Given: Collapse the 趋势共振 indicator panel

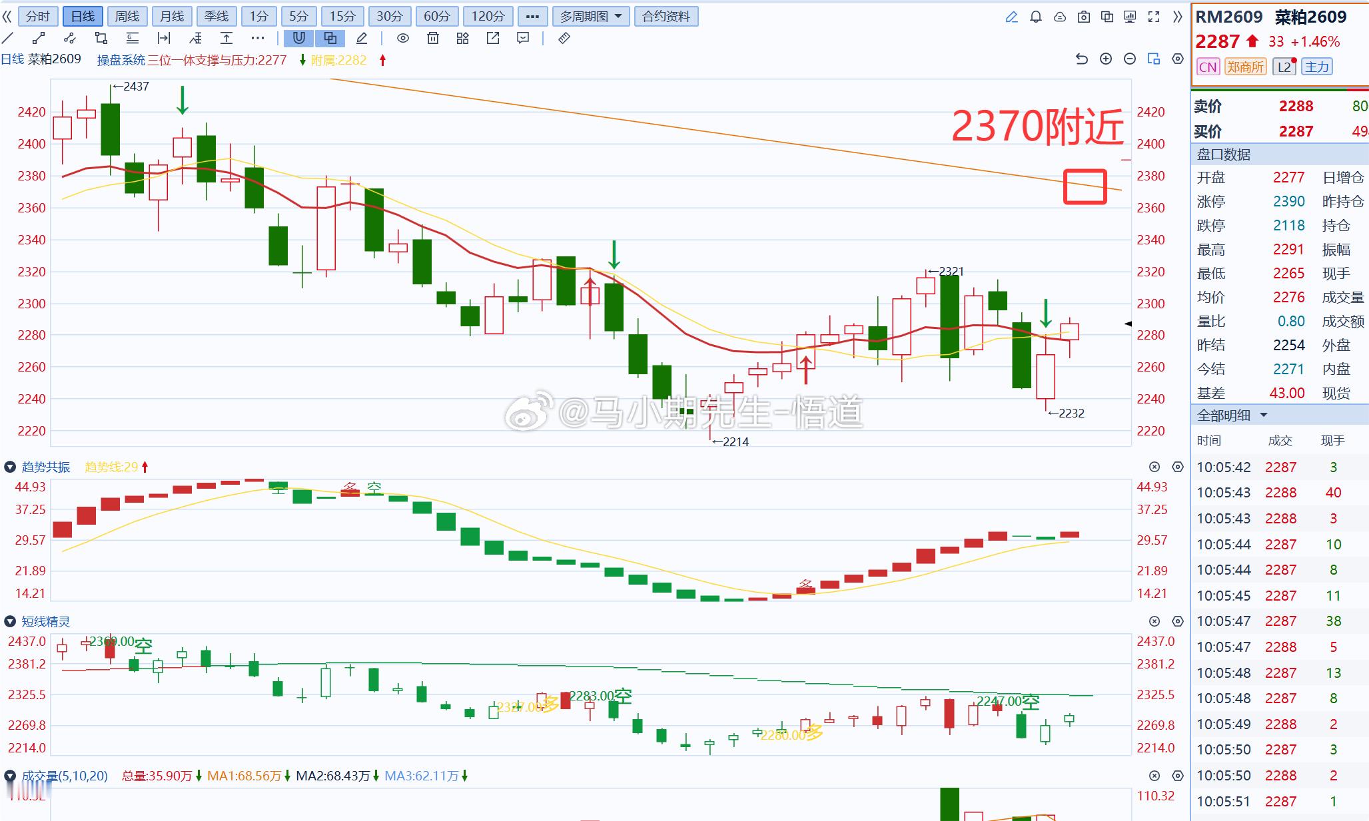Looking at the screenshot, I should [10, 467].
